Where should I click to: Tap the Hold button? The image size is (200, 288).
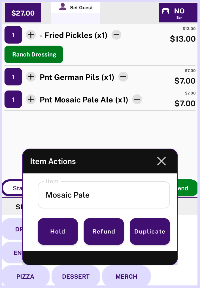tap(58, 231)
